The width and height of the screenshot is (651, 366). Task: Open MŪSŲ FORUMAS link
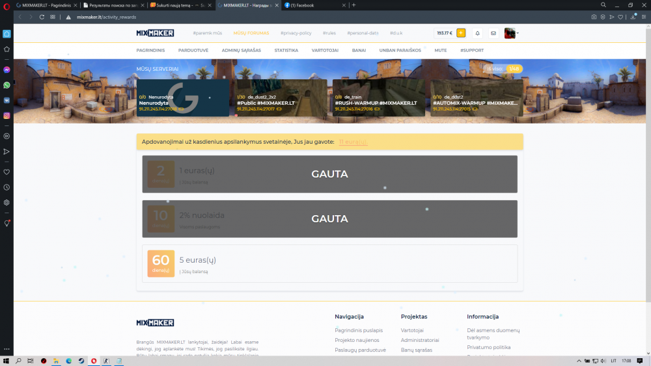click(251, 33)
